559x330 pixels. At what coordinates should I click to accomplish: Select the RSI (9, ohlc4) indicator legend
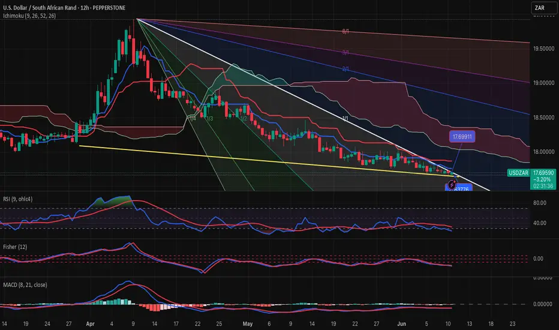[18, 199]
